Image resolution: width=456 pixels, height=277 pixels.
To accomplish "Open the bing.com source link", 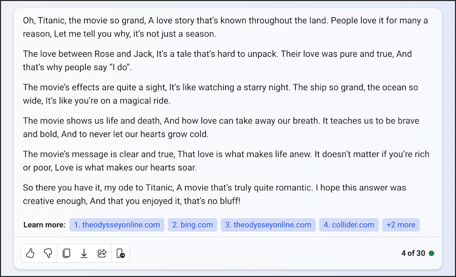I will [193, 225].
